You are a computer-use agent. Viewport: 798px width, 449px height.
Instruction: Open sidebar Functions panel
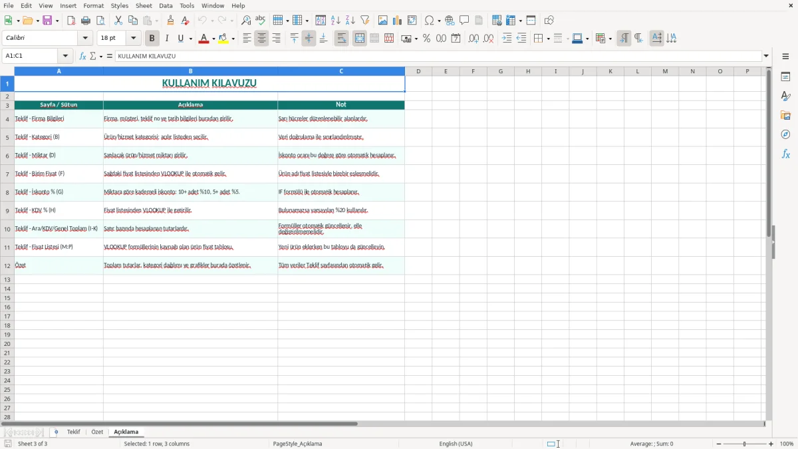[x=785, y=154]
